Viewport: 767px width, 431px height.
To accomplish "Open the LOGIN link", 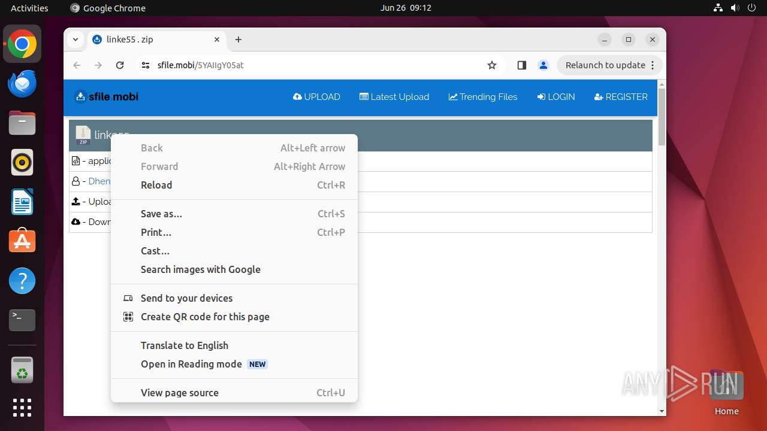I will (x=556, y=96).
